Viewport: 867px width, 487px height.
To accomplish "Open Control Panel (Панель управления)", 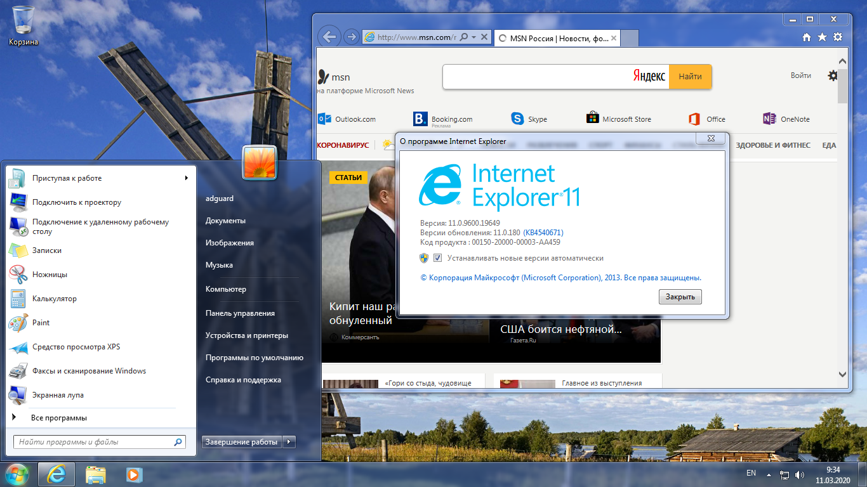I will tap(240, 313).
